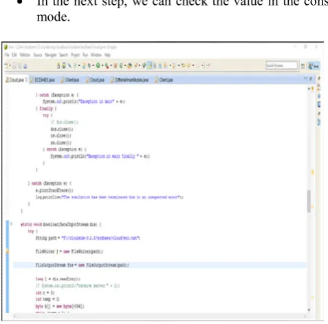
Task: Click the Previous Annotation toolbar icon
Action: pos(173,65)
